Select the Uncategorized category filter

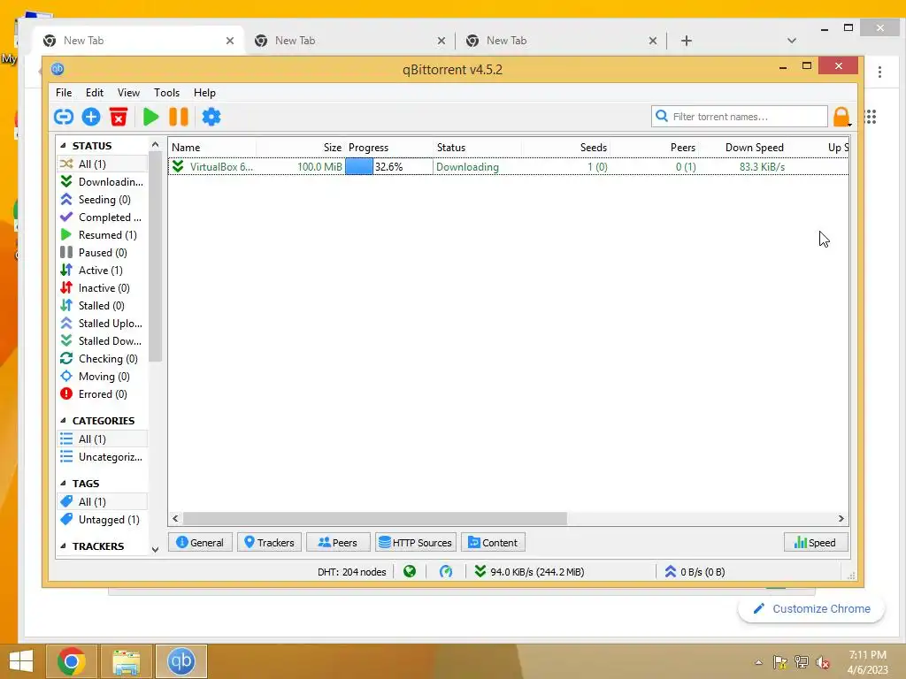(x=103, y=457)
